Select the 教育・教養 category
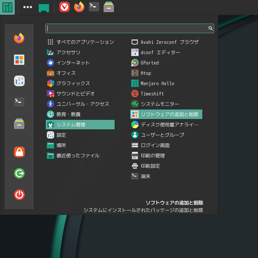258x258 pixels. tap(80, 114)
